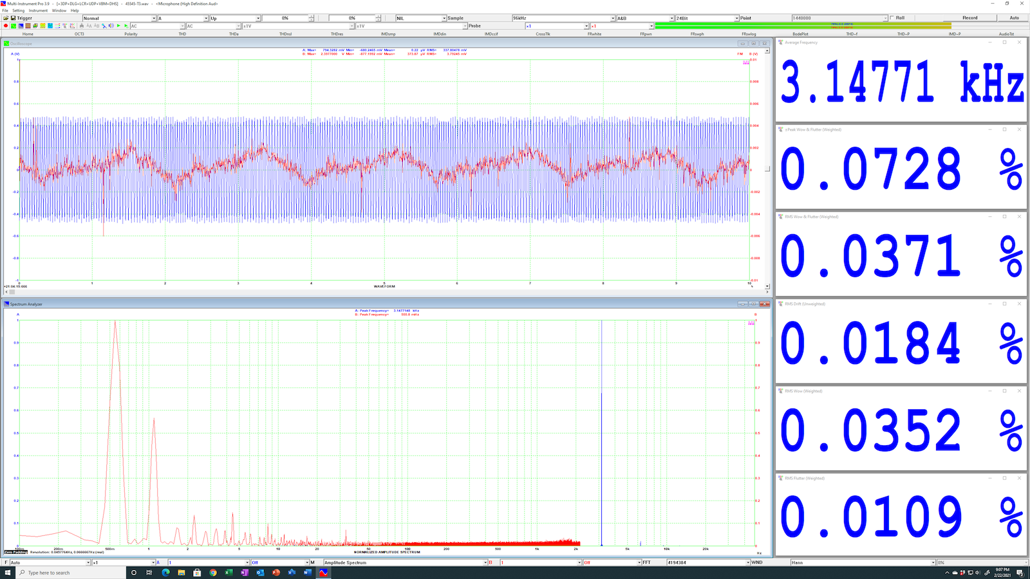Viewport: 1030px width, 579px height.
Task: Click the spectrogram toolbar icon beside Spectrum Analyzer
Action: [28, 26]
